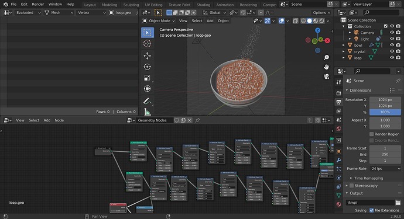Expand the bowl object in outliner

point(344,45)
